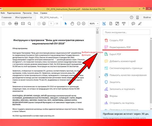Close the DV_2016_Instructi... document tab

pyautogui.click(x=61, y=17)
